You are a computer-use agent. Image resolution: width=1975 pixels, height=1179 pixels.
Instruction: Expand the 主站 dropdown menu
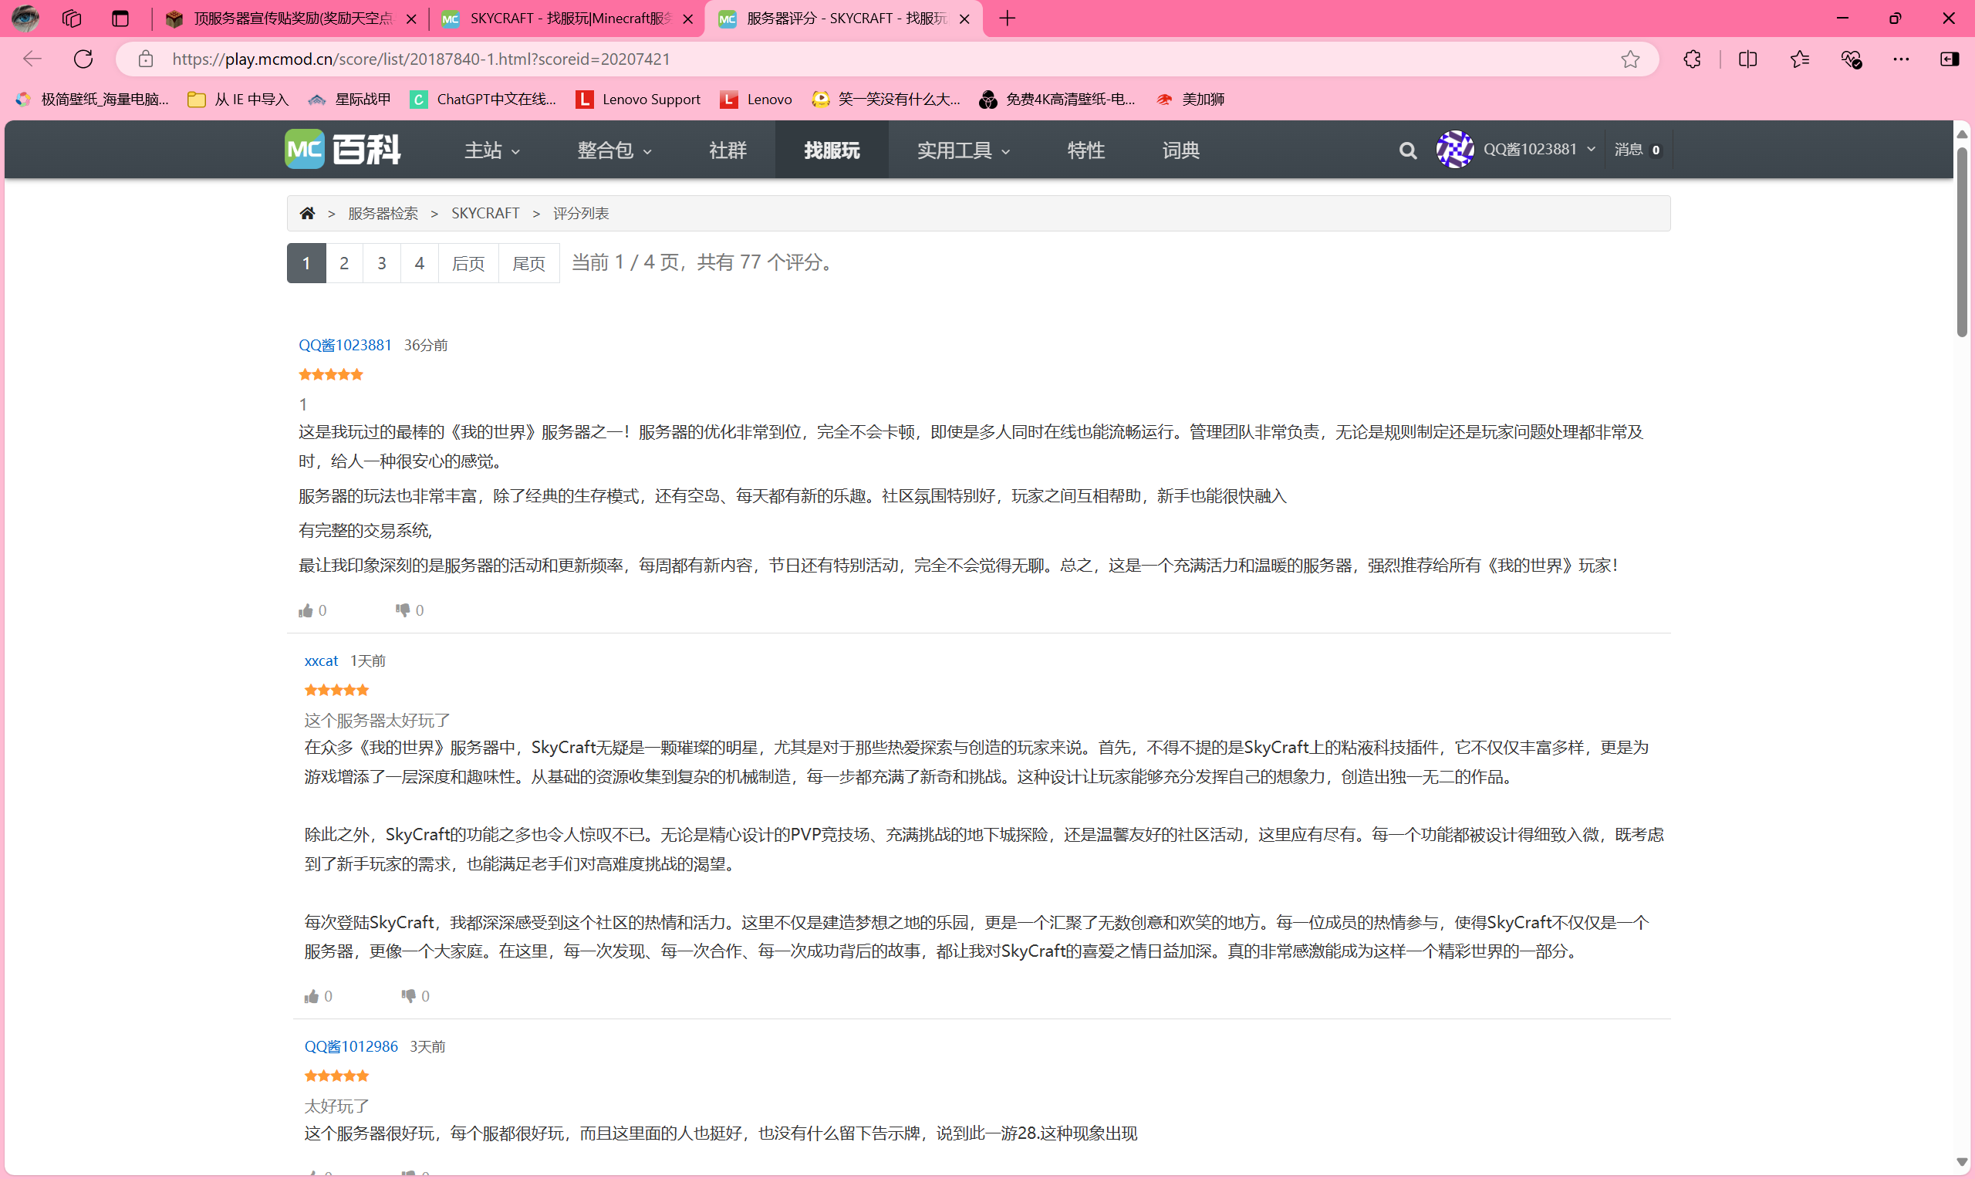pos(492,150)
